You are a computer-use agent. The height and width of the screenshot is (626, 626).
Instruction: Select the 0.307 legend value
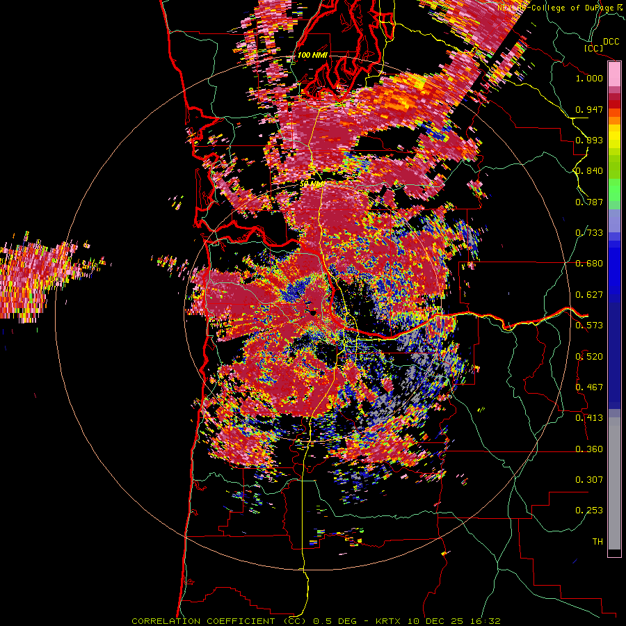(589, 480)
